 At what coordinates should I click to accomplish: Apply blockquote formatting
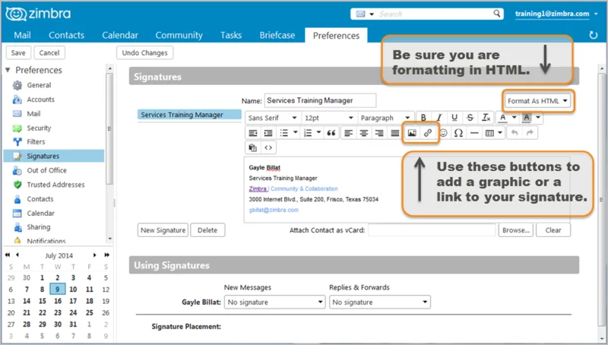click(x=331, y=133)
